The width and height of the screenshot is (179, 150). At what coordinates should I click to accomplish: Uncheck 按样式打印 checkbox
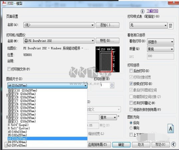click(x=131, y=84)
